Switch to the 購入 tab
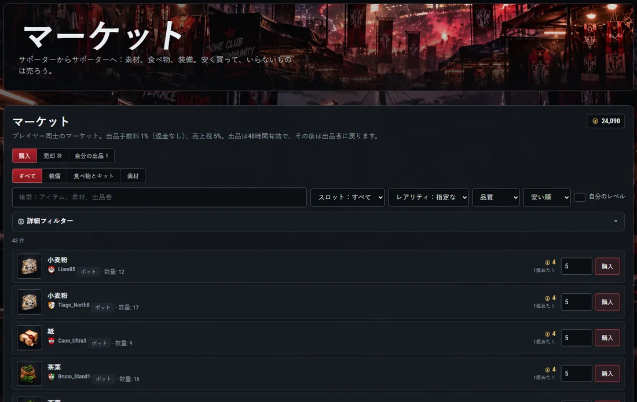This screenshot has width=637, height=402. point(24,156)
